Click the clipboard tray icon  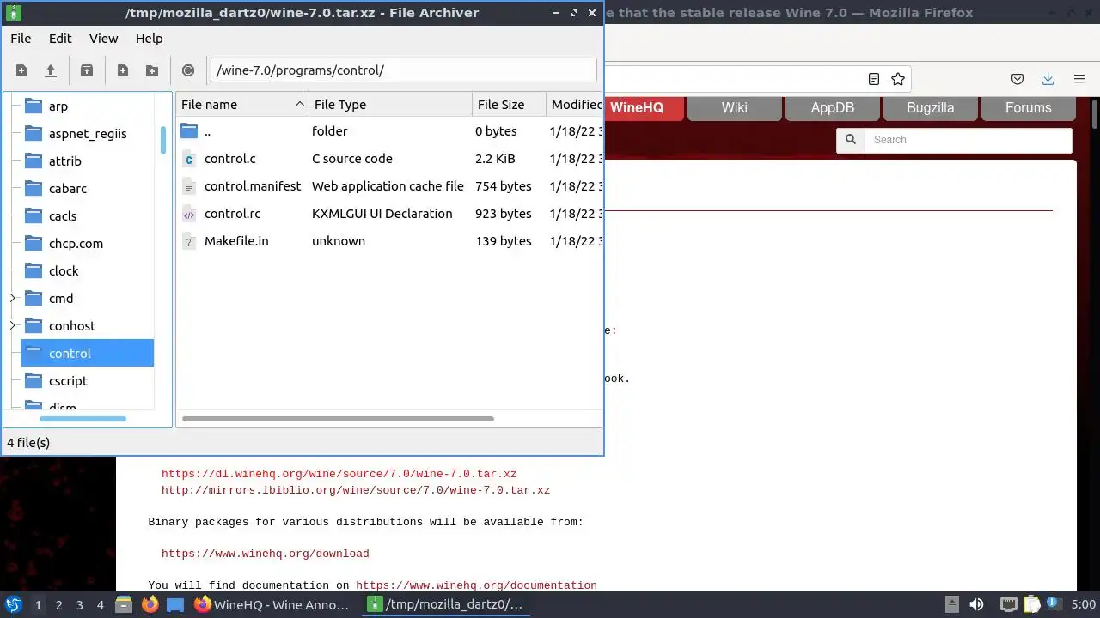coord(1031,604)
